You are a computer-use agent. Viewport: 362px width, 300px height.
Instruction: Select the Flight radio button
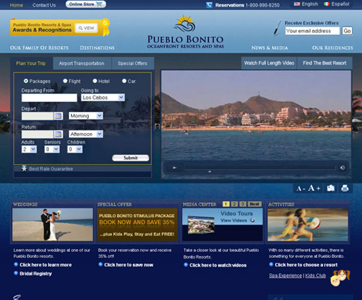point(65,81)
